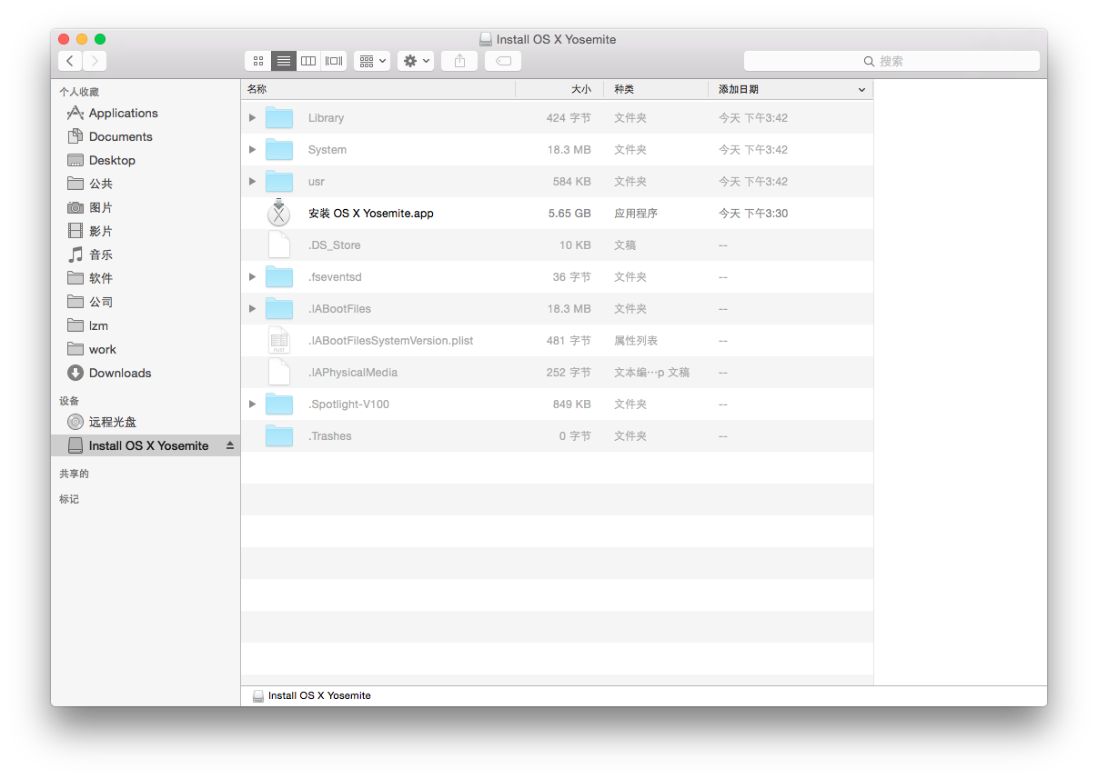Go back with the left arrow button

(70, 61)
